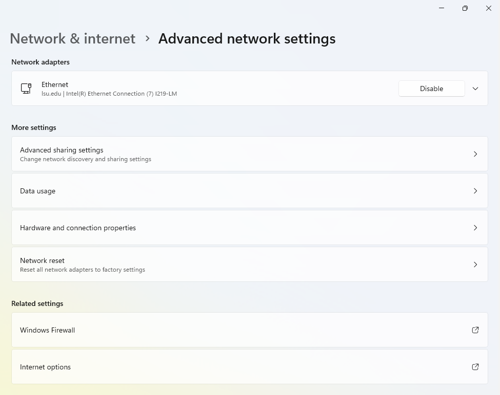This screenshot has width=500, height=395.
Task: Click the arrow beside Hardware and connection properties
Action: (475, 228)
